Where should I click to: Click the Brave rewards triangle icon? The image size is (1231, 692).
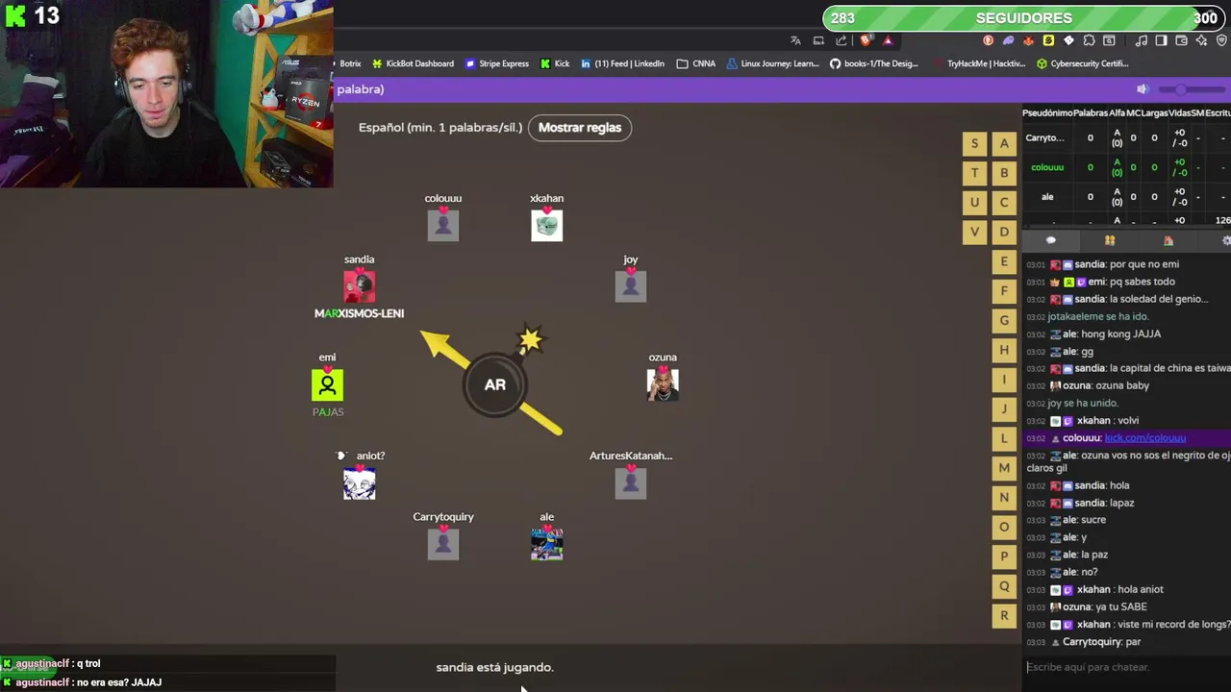(x=887, y=40)
